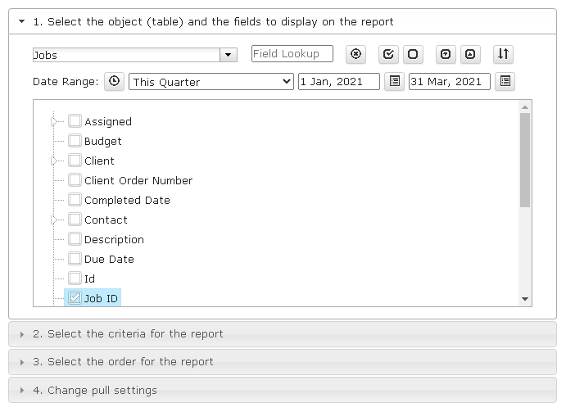Click the expand-all tree icon
The image size is (566, 412).
446,54
